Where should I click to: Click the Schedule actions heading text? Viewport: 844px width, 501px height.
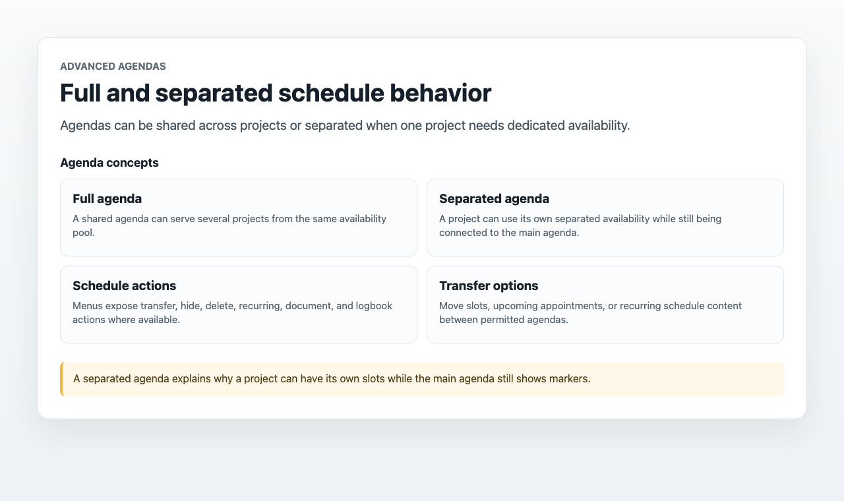[x=124, y=285]
